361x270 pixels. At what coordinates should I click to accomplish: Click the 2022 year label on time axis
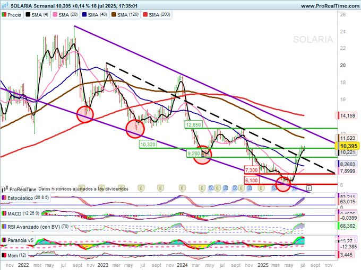point(23,265)
